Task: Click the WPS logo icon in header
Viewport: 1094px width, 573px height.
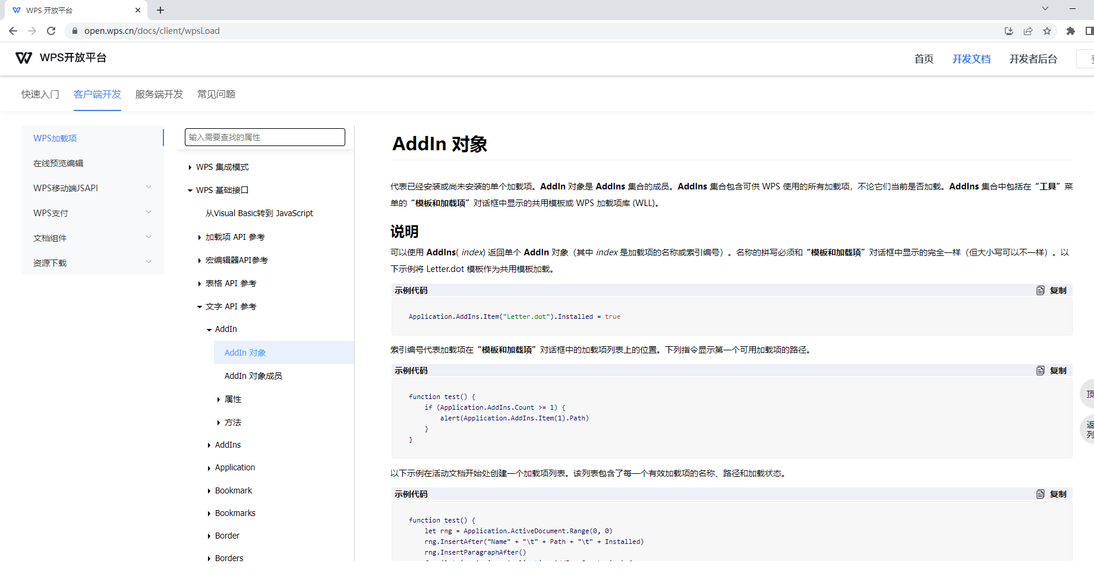Action: pos(24,58)
